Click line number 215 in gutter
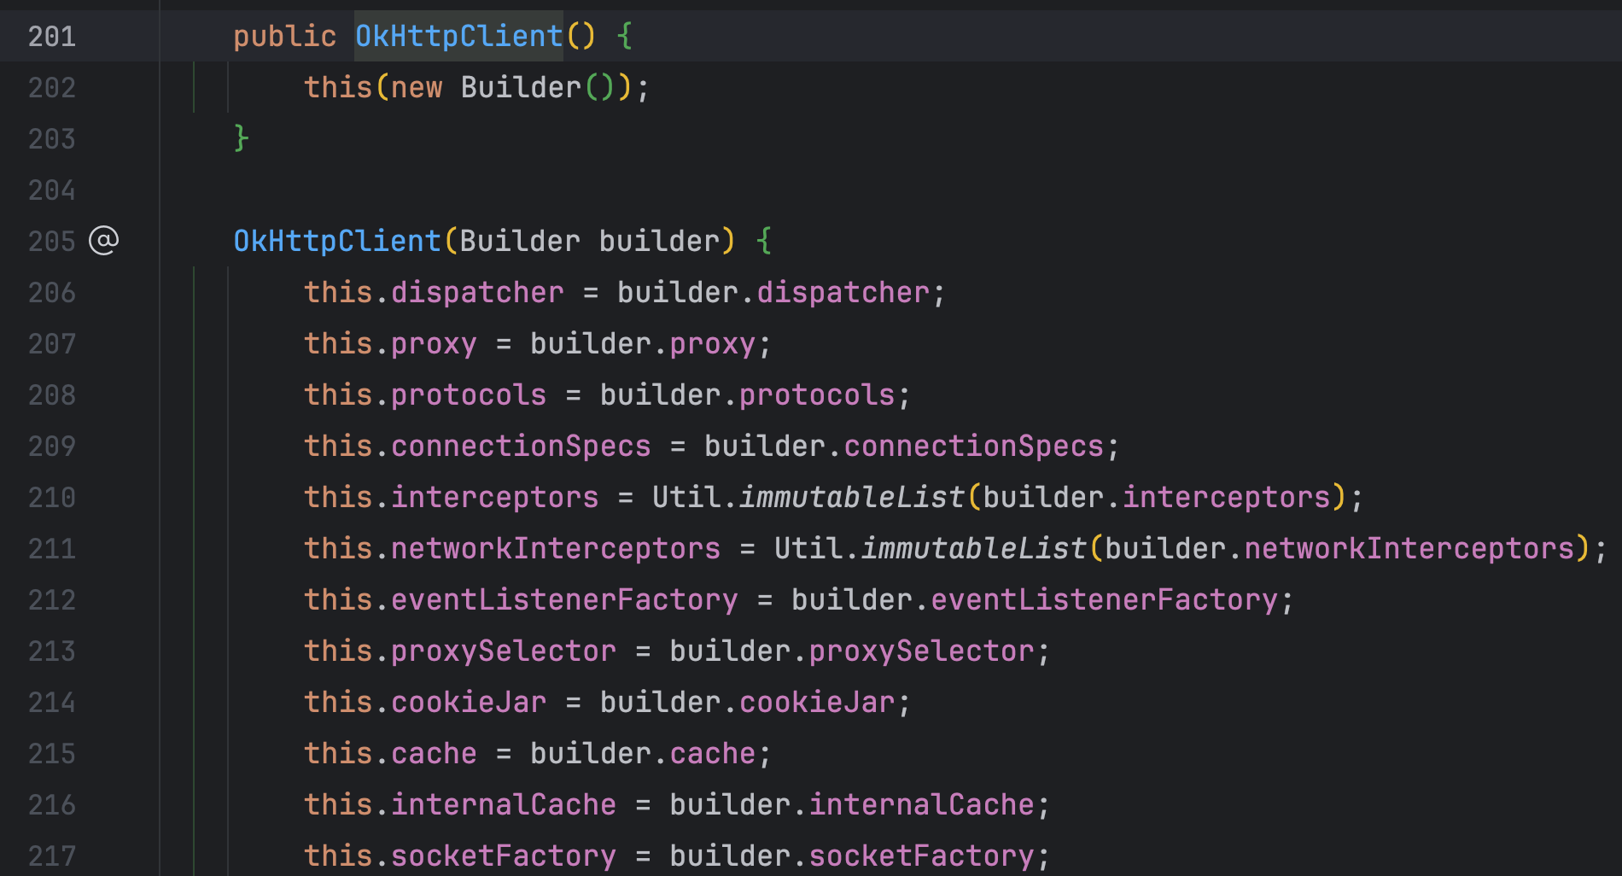1622x876 pixels. point(52,753)
